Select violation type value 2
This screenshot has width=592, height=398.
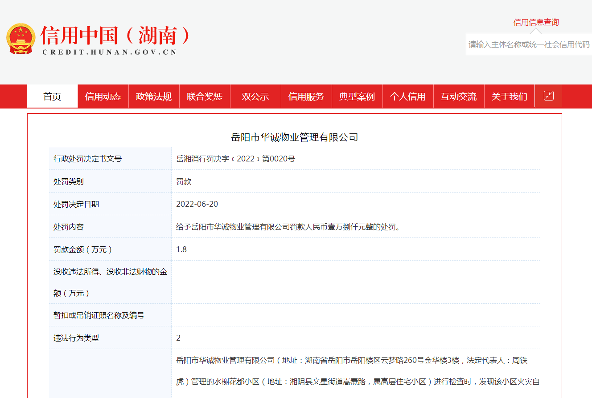point(178,338)
